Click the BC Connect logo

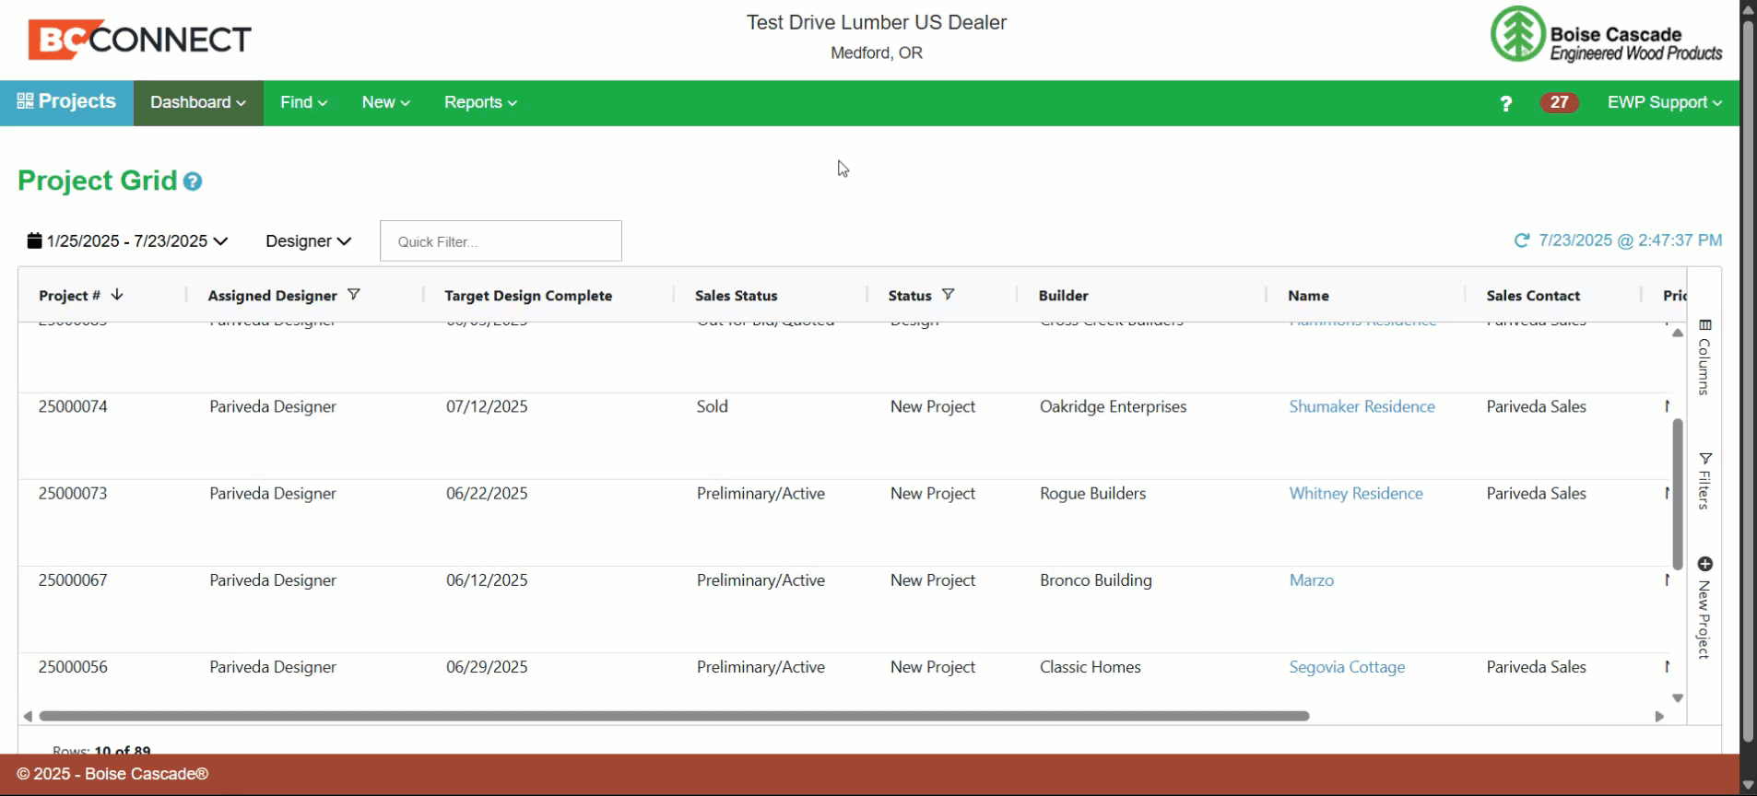point(139,40)
